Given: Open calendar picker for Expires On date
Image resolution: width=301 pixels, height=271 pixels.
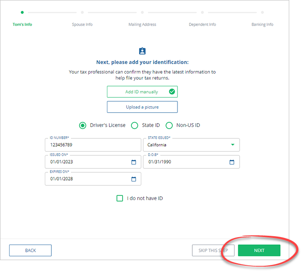Looking at the screenshot, I should point(134,179).
